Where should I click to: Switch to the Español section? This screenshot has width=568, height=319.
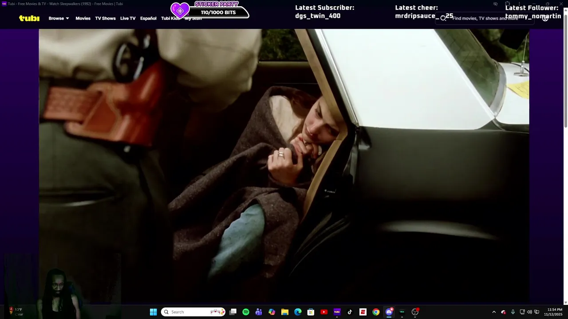148,18
